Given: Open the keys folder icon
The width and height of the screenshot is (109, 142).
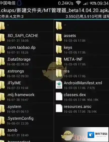Looking at the screenshot, I should pyautogui.click(x=59, y=49).
